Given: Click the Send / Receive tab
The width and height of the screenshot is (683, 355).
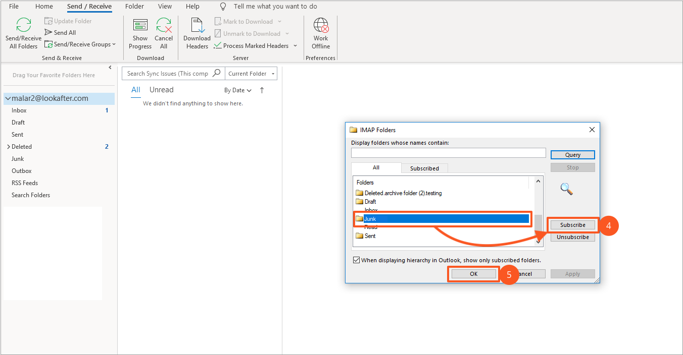Looking at the screenshot, I should pyautogui.click(x=89, y=7).
